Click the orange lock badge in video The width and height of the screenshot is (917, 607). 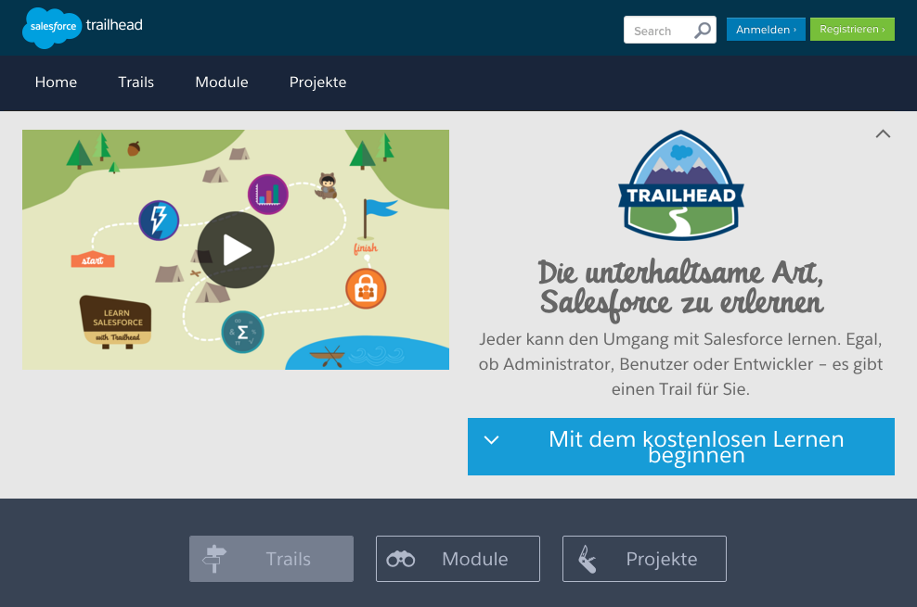pos(366,288)
